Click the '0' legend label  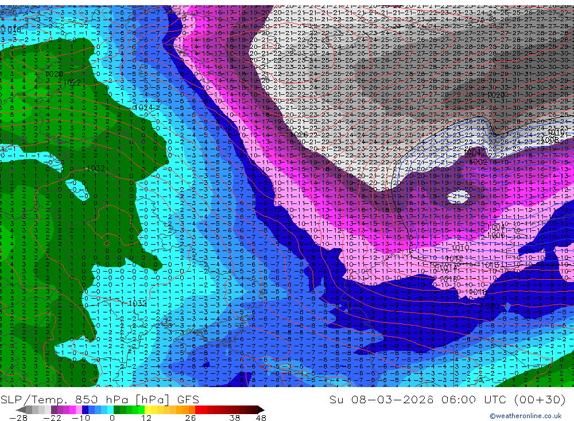[x=112, y=418]
